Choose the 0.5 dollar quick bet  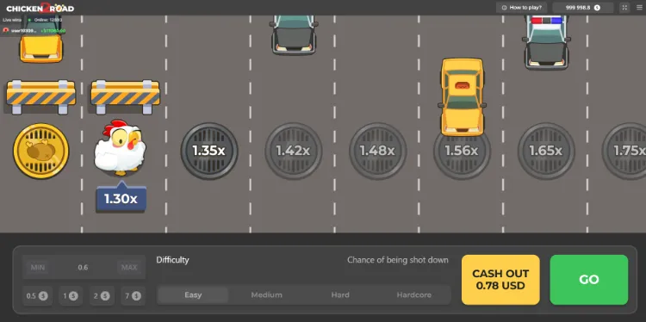[x=37, y=295]
